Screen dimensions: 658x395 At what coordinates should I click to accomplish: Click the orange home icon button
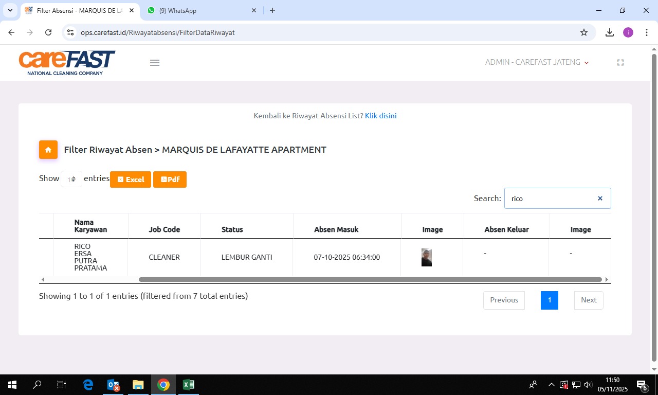48,150
